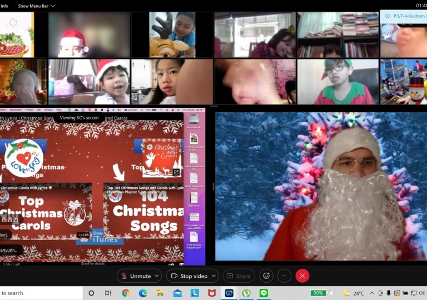Click the 1:23:05 duration badge
The image size is (427, 300).
pos(83,234)
